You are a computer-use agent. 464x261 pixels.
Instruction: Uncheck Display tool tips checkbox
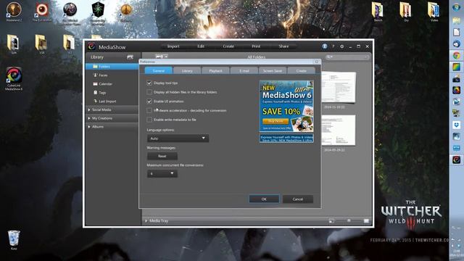pos(149,83)
